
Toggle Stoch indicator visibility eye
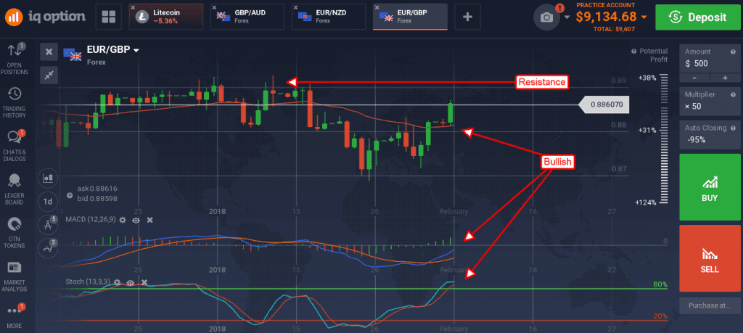[x=131, y=281]
